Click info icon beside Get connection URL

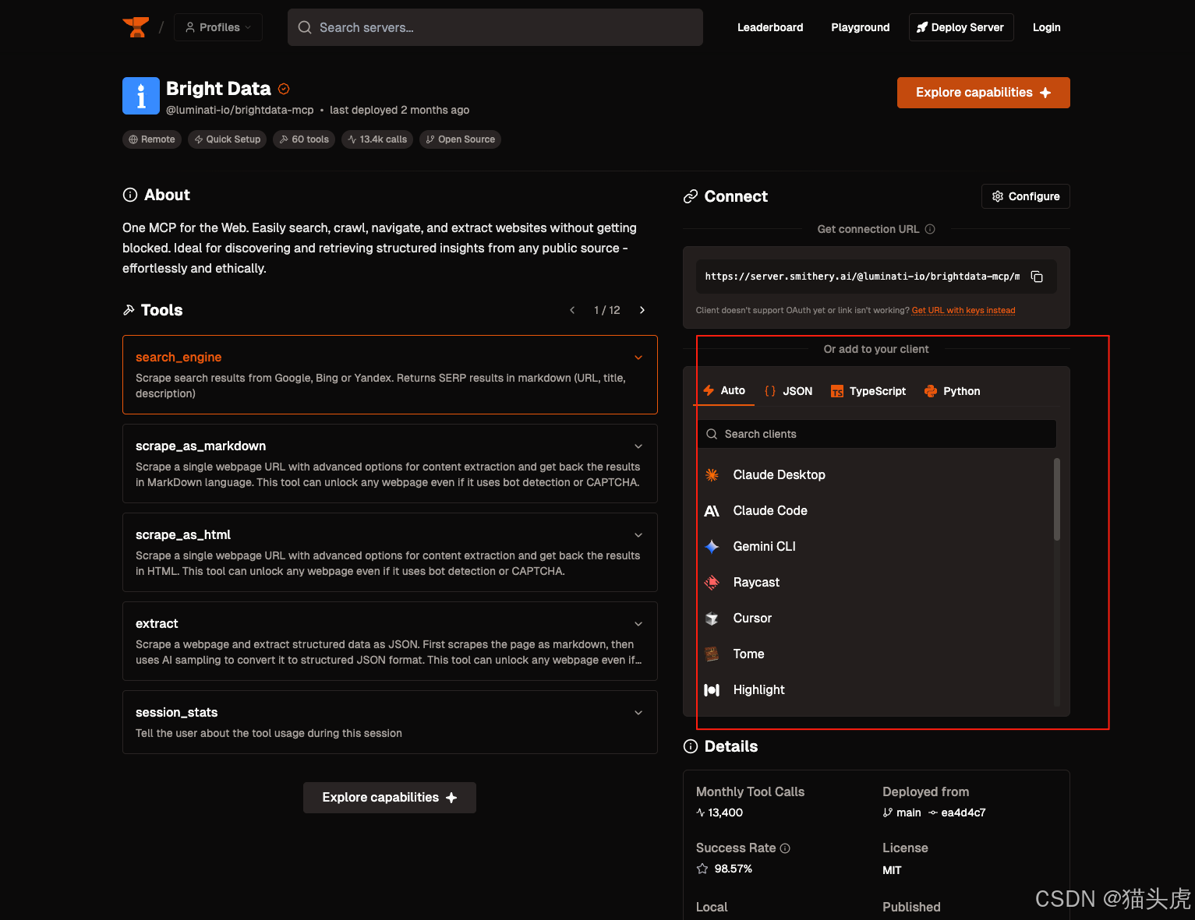coord(930,229)
